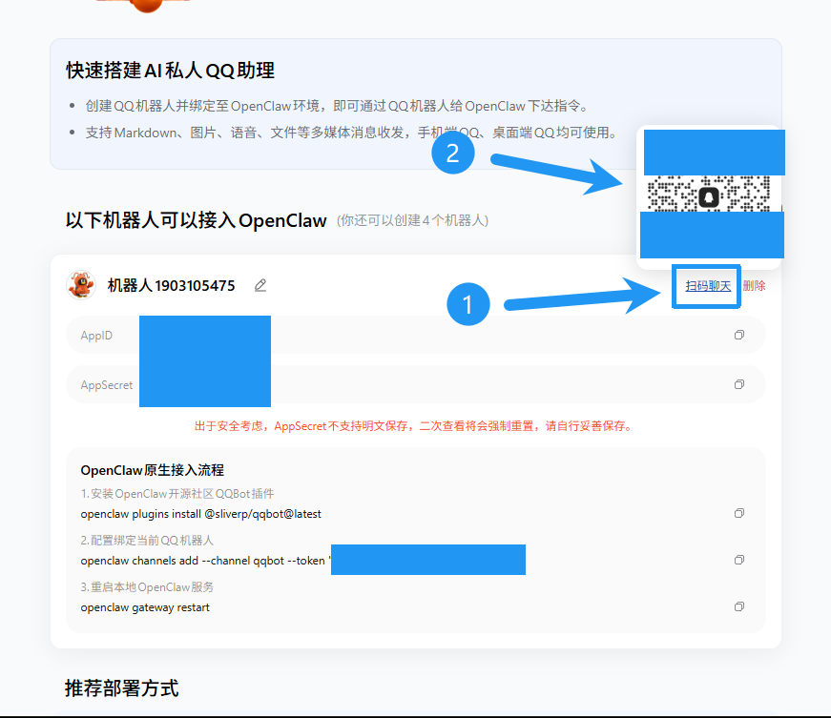Click the openclaw gateway restart command text

(145, 606)
